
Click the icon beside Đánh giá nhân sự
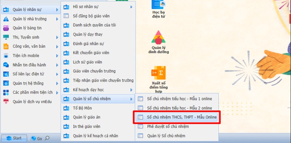point(66,44)
